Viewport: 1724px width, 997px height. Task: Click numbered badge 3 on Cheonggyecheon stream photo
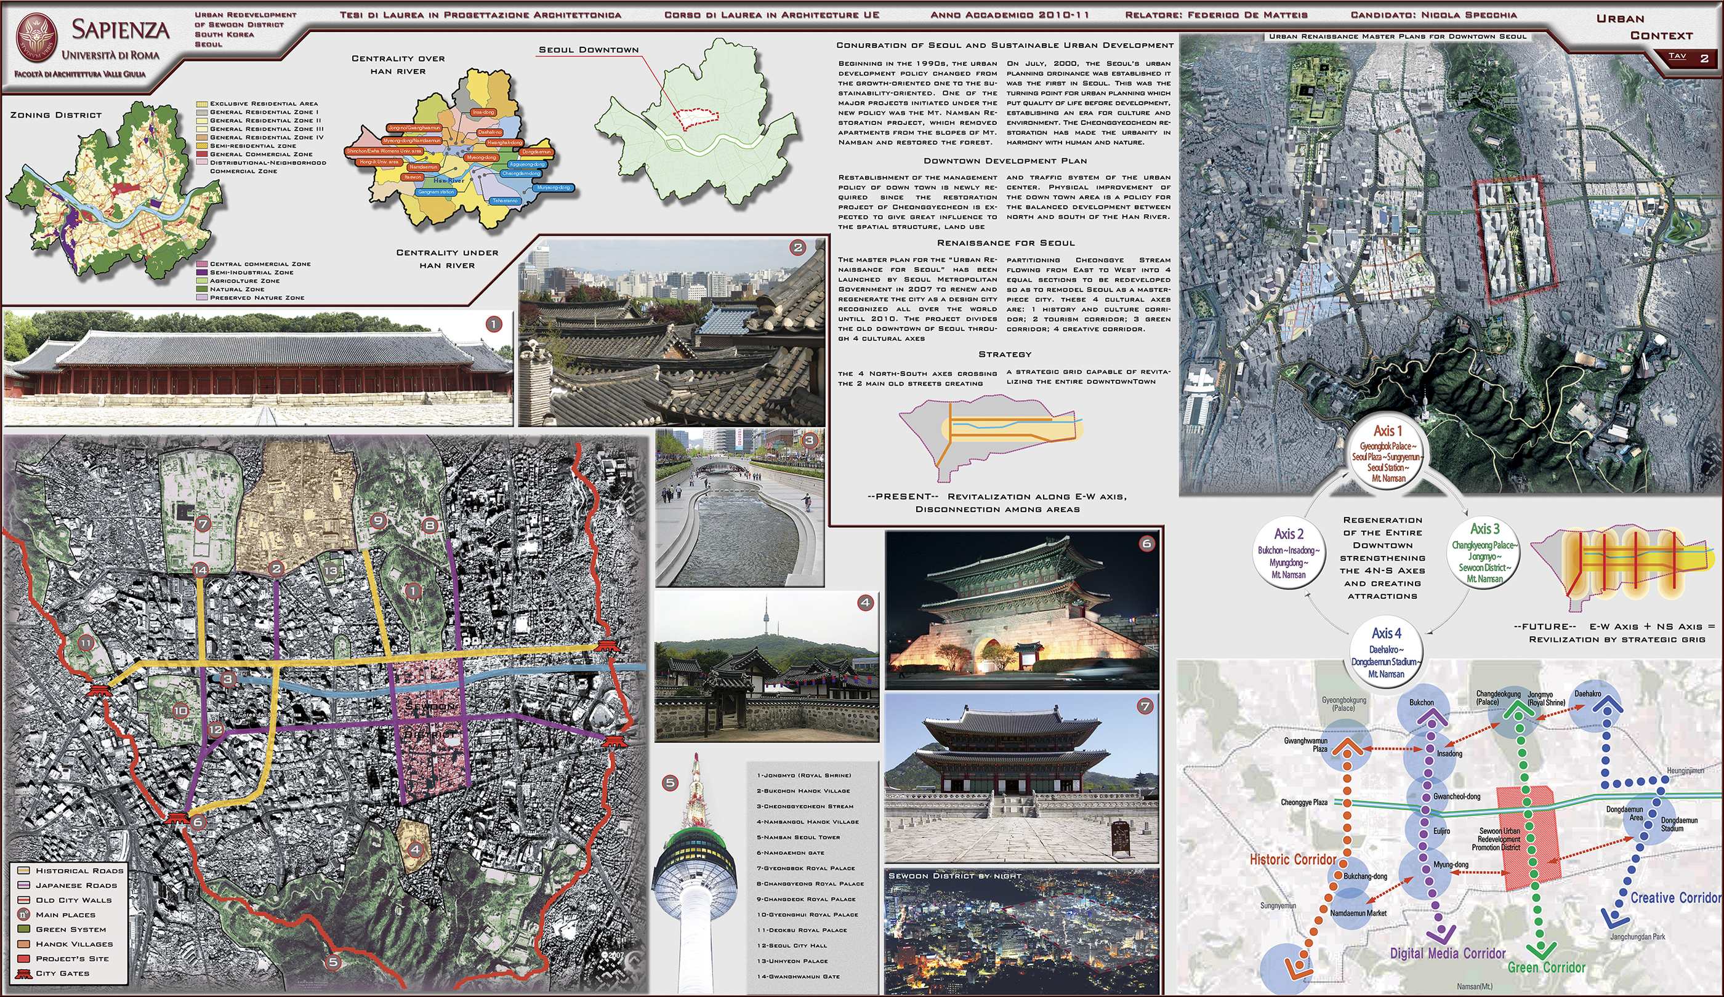click(x=809, y=441)
